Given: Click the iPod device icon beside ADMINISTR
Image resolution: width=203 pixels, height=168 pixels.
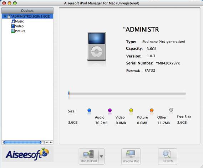Looking at the screenshot, I should (x=9, y=16).
